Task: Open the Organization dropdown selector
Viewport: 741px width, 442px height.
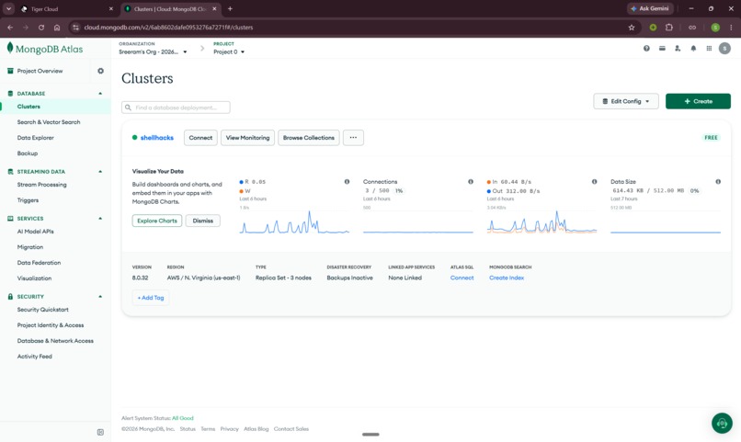Action: tap(153, 52)
